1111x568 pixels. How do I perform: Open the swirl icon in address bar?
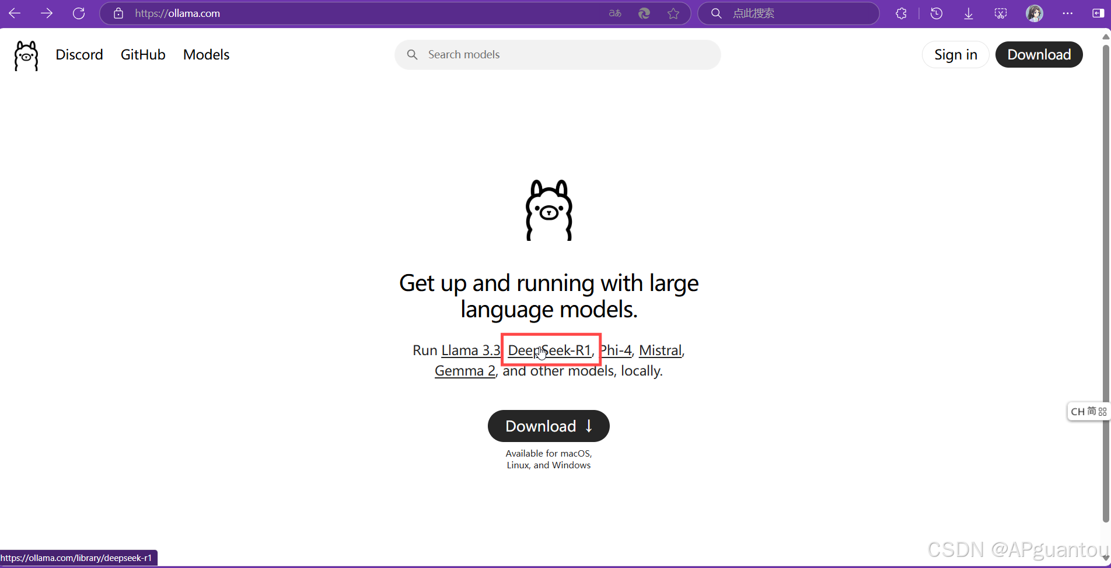click(x=644, y=13)
